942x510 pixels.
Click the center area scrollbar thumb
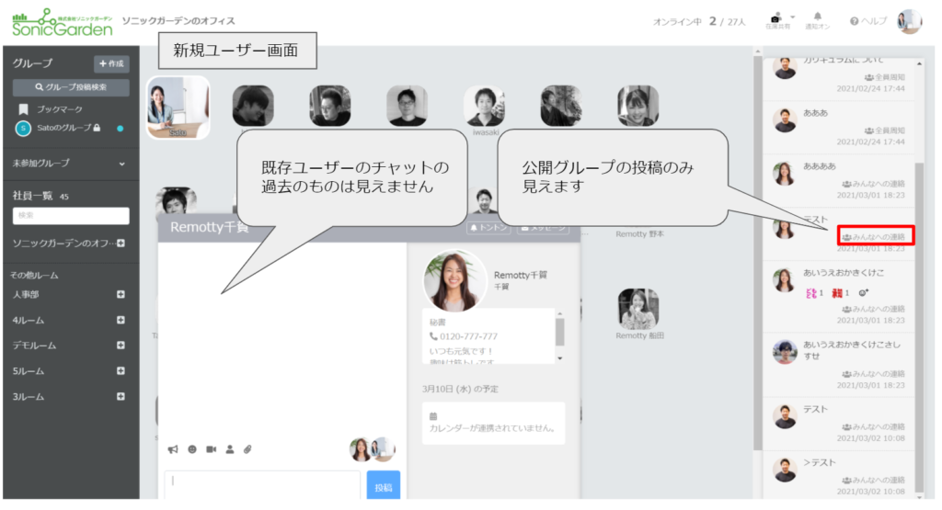[758, 252]
